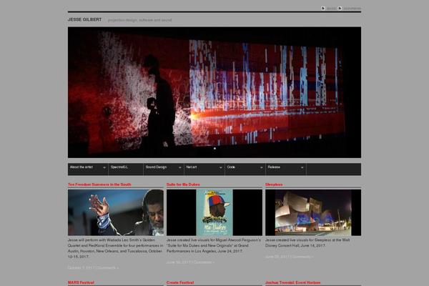Open the SpectralGL menu item
The width and height of the screenshot is (429, 286).
tap(126, 169)
